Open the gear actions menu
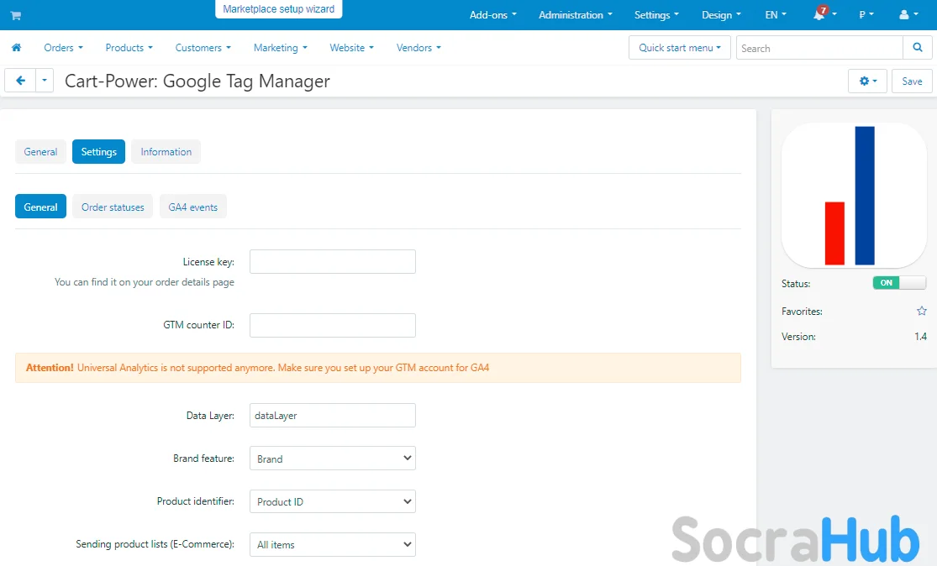Viewport: 937px width, 566px height. coord(867,81)
